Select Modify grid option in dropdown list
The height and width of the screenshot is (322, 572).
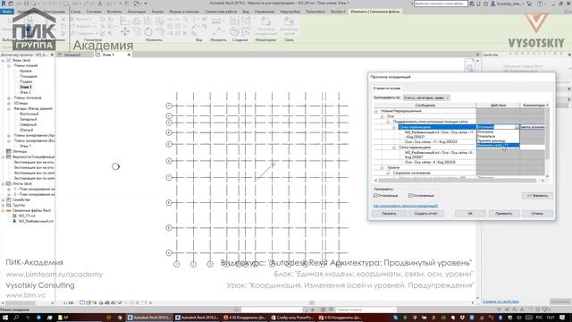click(x=498, y=145)
